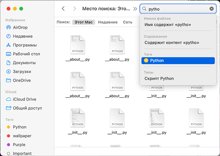Select first __about__.py file in top row
The height and width of the screenshot is (156, 220).
click(77, 48)
